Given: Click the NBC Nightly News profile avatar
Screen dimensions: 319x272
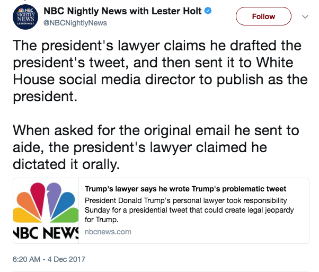Looking at the screenshot, I should point(25,17).
